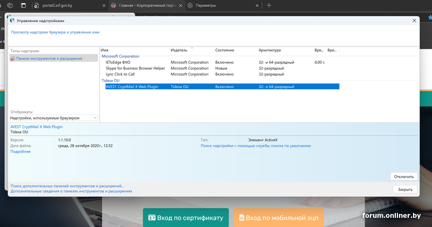Click the 0,00 с load time value
Screen dimensions: 432x227
(x=320, y=62)
